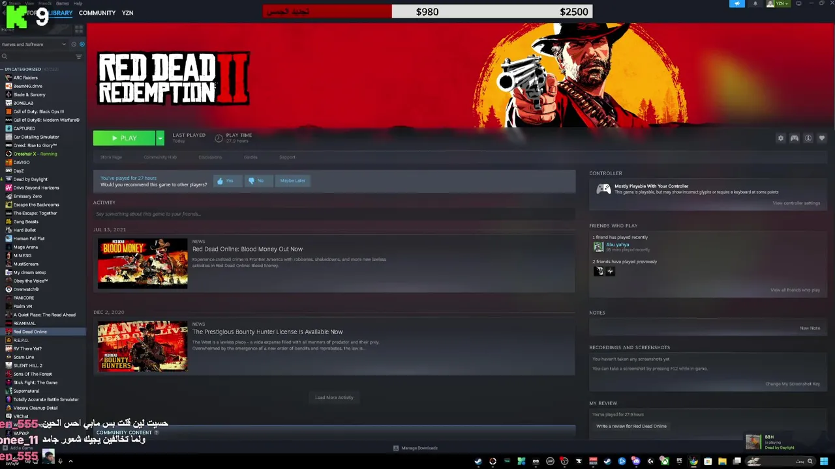Open the advanced library filter icon

[x=79, y=57]
